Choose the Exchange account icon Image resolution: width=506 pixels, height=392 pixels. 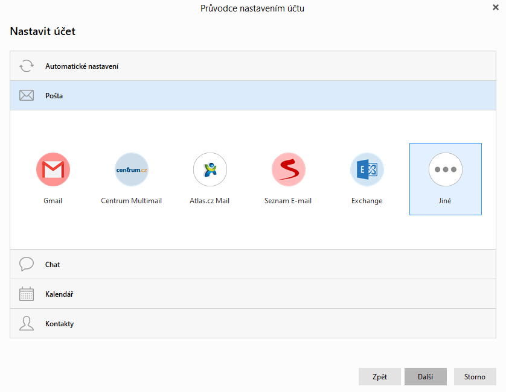coord(367,169)
